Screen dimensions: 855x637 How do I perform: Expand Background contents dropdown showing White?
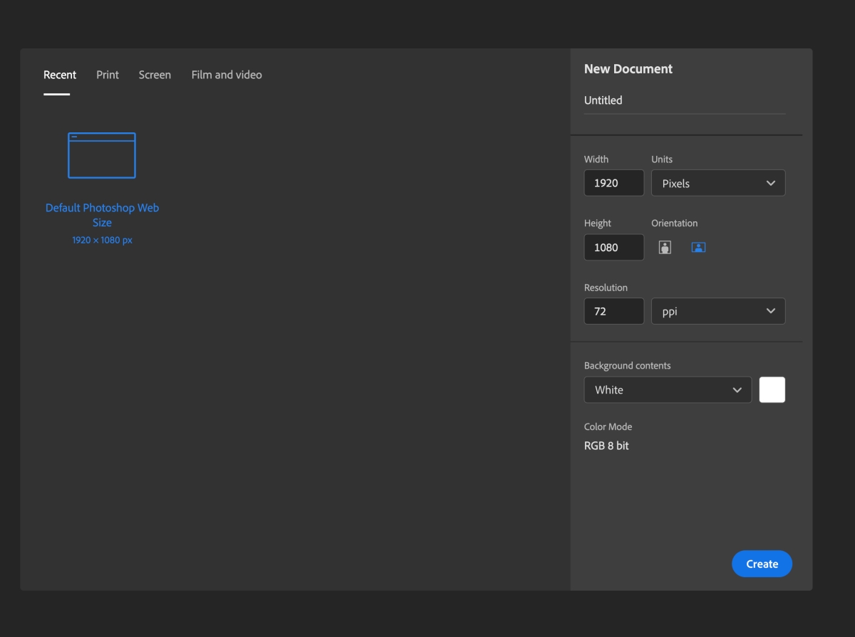pos(668,390)
